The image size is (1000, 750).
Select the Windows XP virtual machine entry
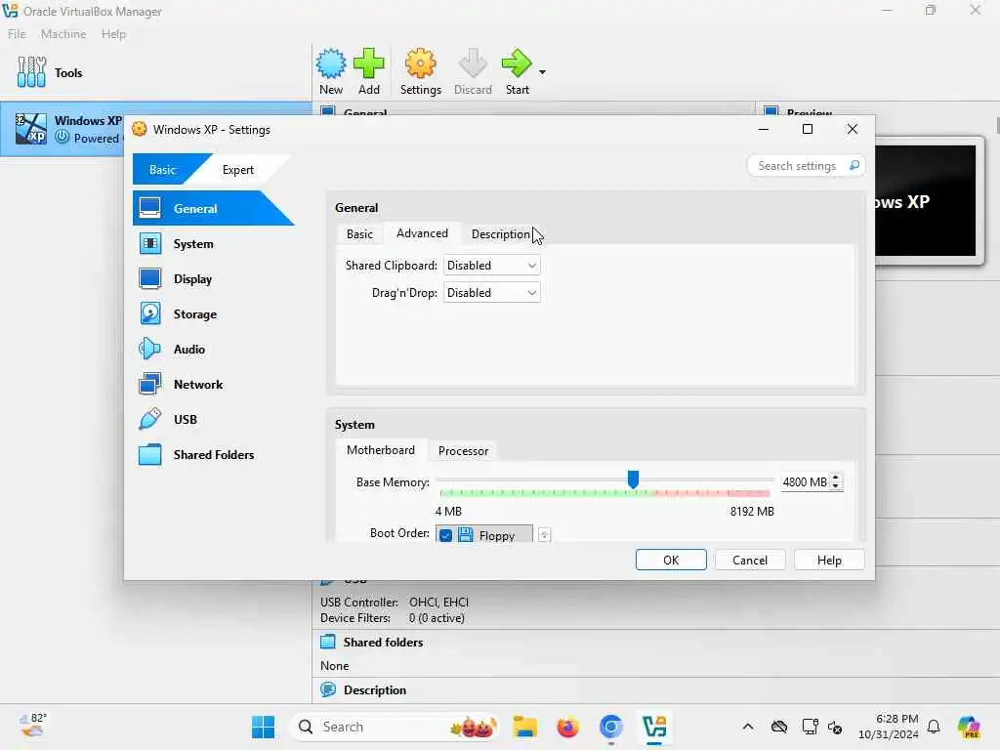tap(63, 129)
